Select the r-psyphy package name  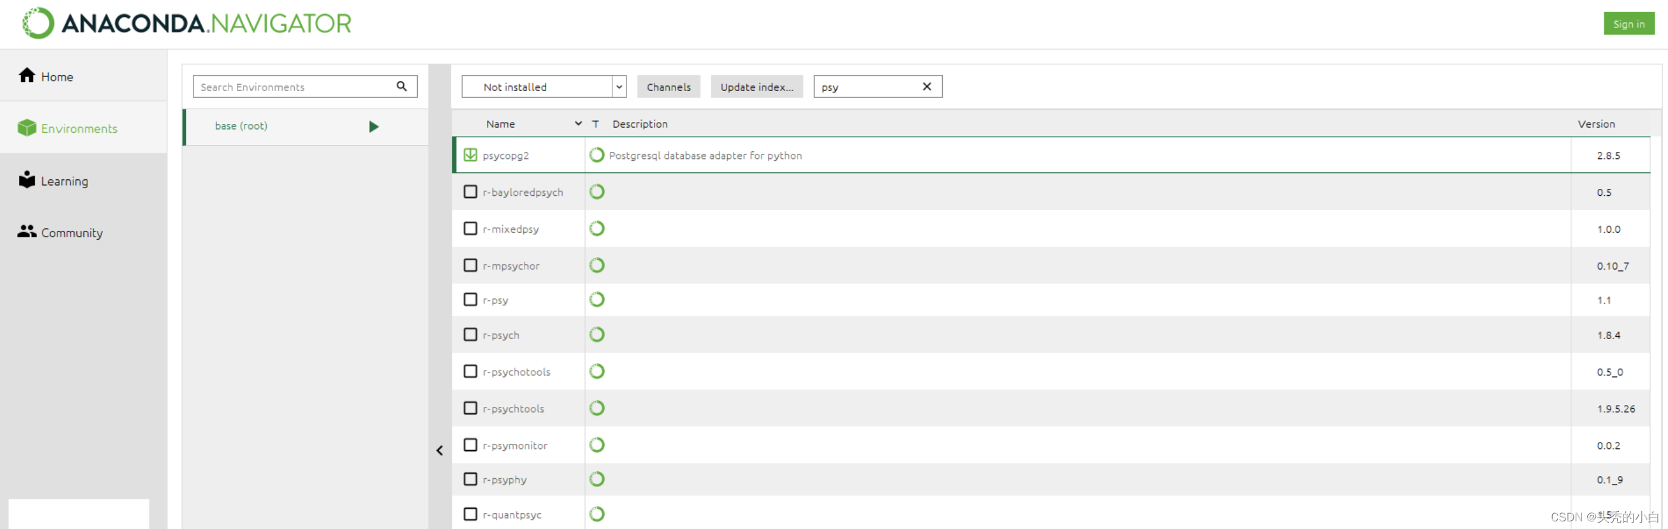tap(505, 480)
